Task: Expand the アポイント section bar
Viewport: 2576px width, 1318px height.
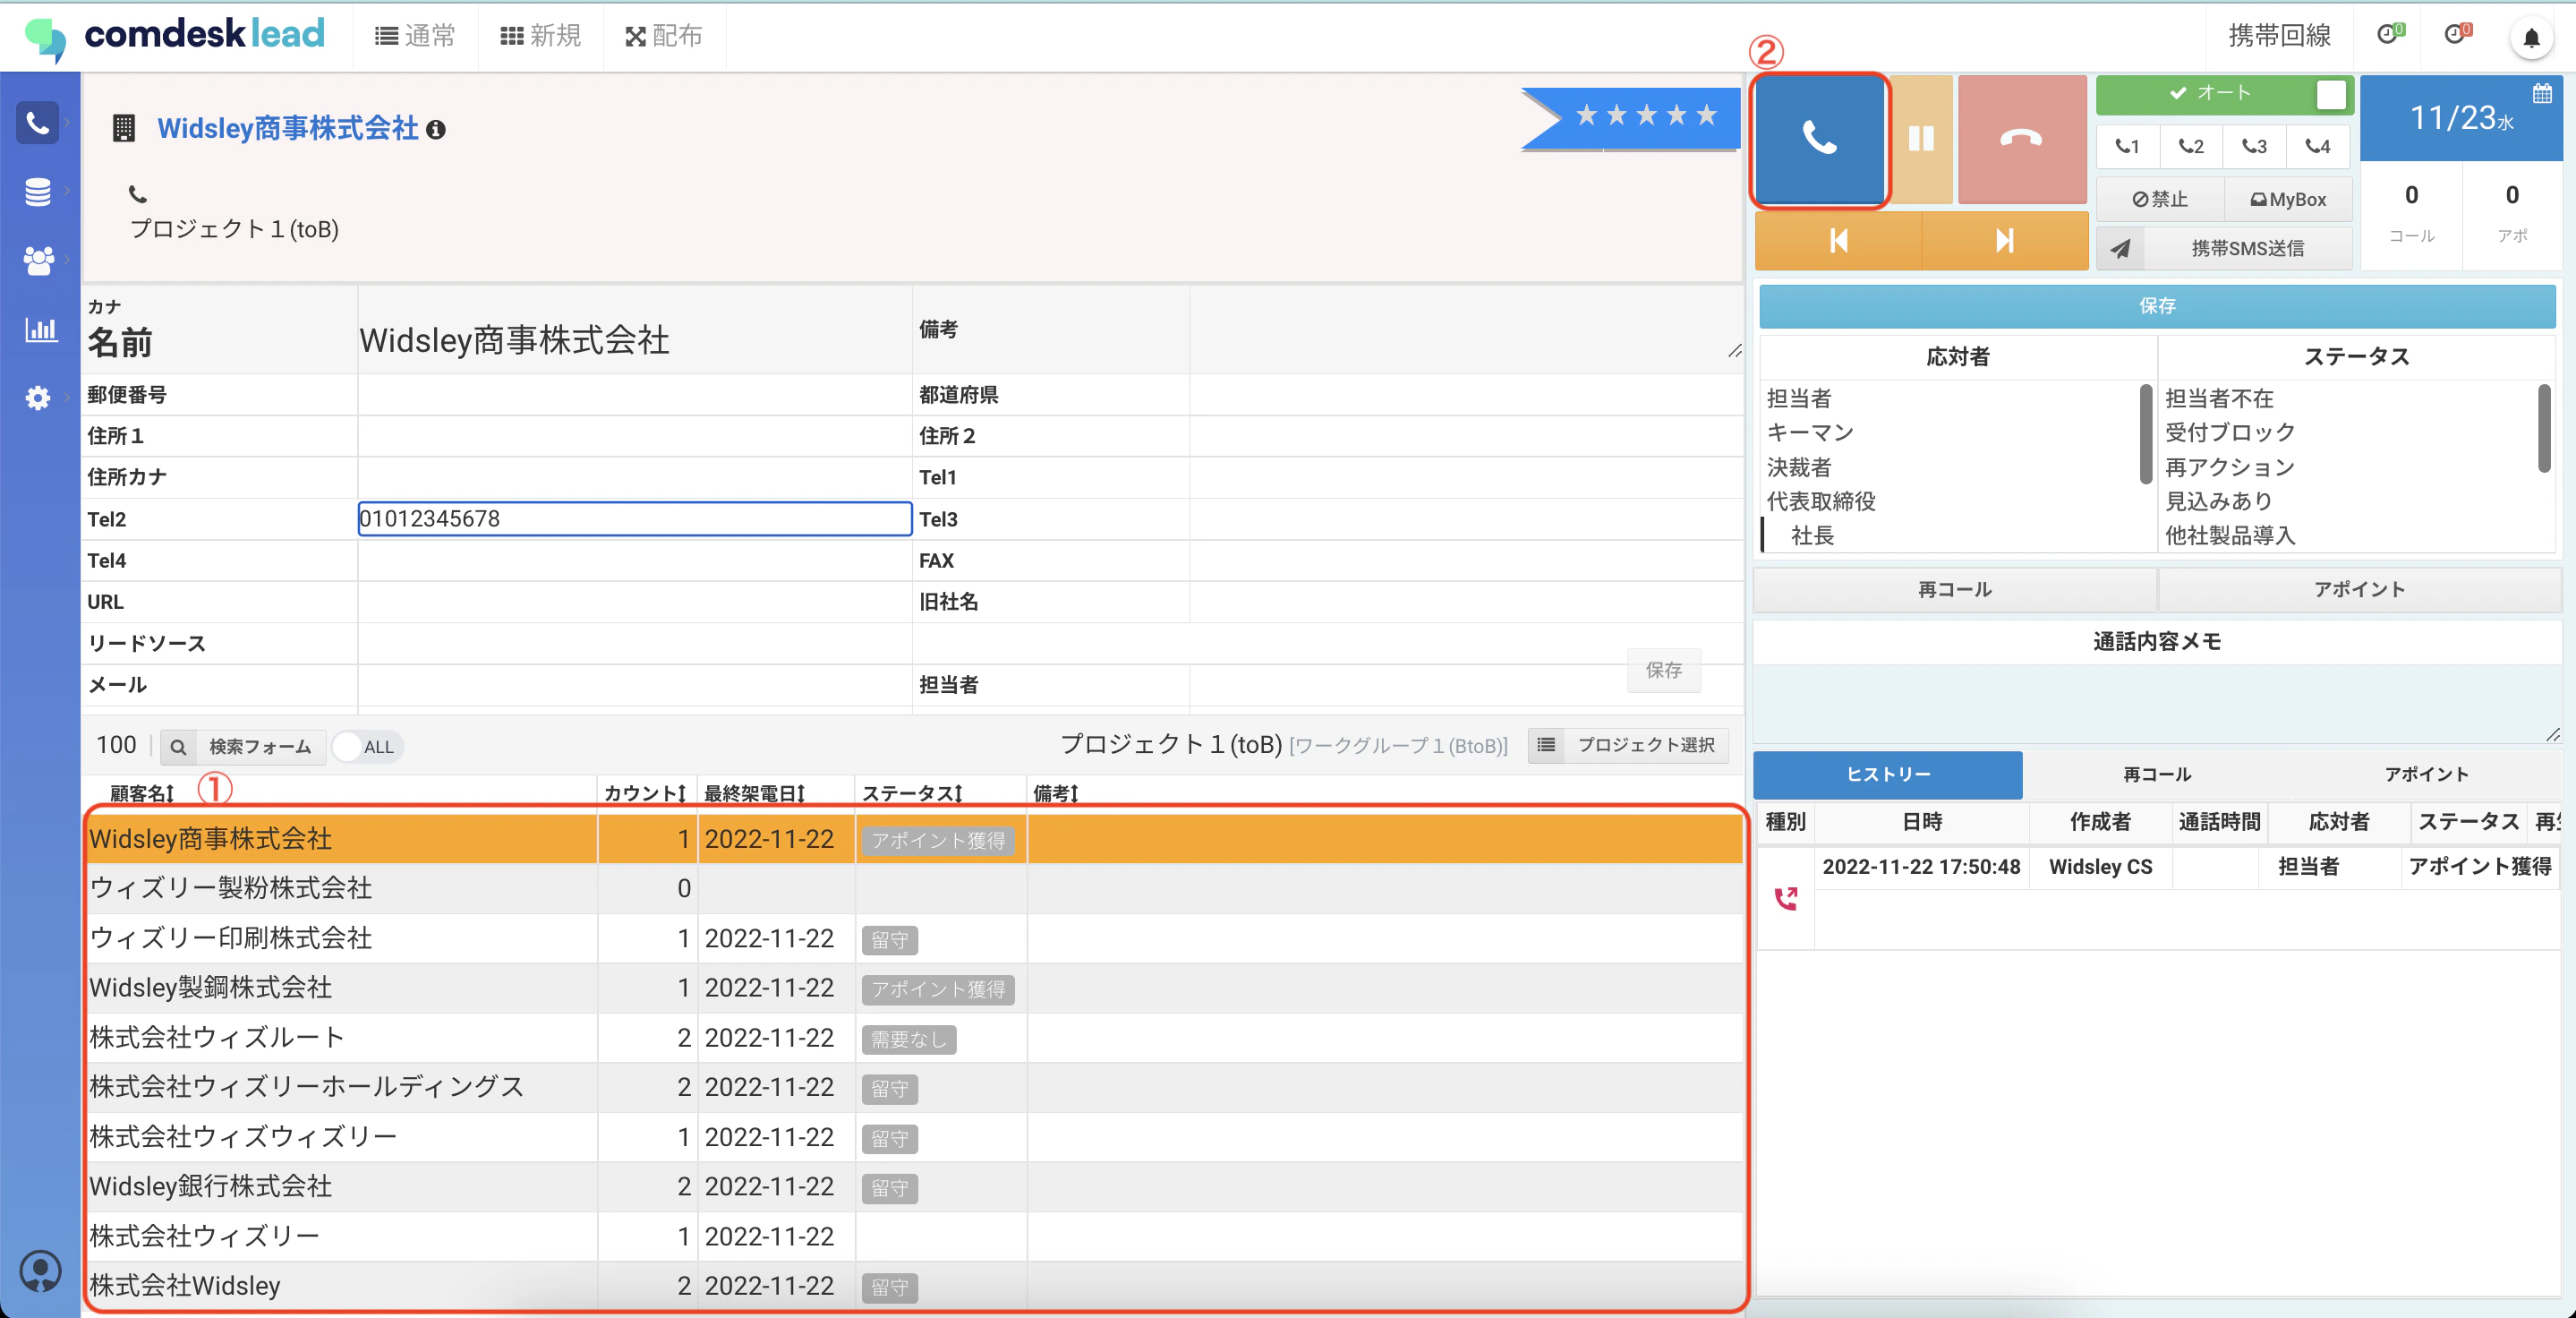Action: [2359, 590]
